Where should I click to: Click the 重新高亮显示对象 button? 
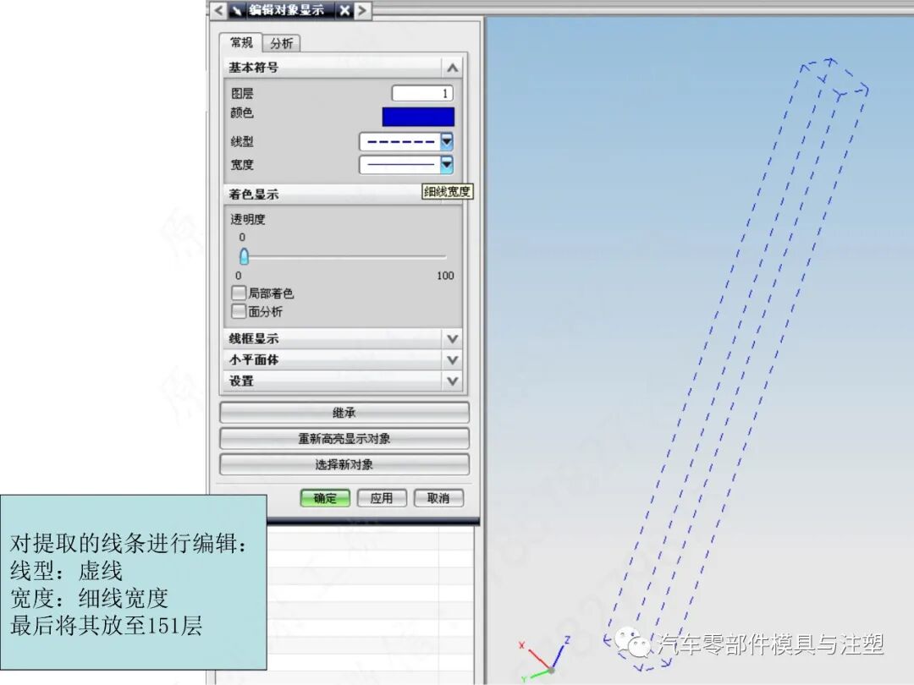[x=344, y=438]
